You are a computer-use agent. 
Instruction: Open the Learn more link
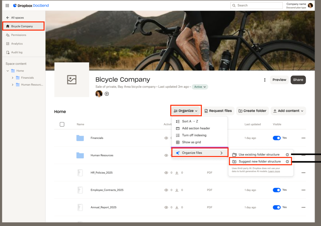pyautogui.click(x=274, y=171)
